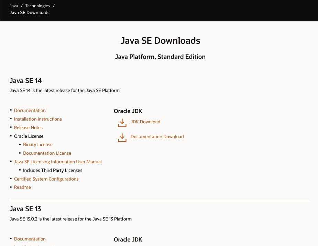Click the download icon beside JDK Download
This screenshot has width=318, height=246.
coord(122,123)
